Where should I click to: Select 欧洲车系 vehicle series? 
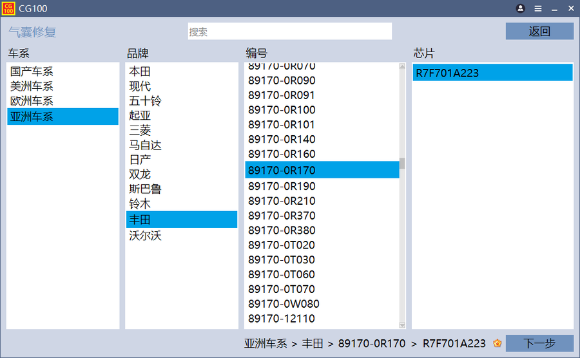(32, 101)
